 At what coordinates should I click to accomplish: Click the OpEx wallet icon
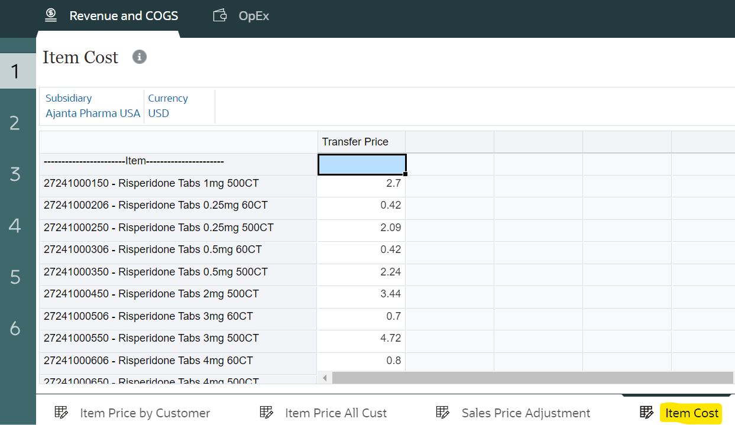[220, 16]
